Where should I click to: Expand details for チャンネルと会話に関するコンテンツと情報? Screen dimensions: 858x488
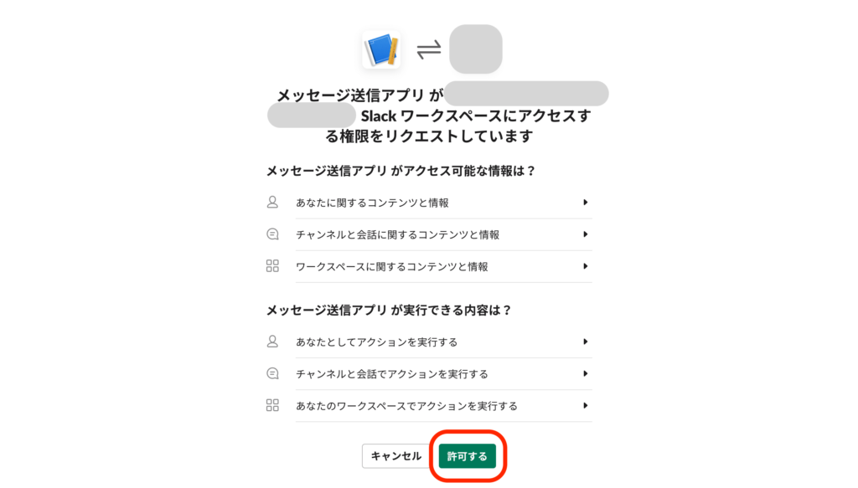pyautogui.click(x=587, y=234)
